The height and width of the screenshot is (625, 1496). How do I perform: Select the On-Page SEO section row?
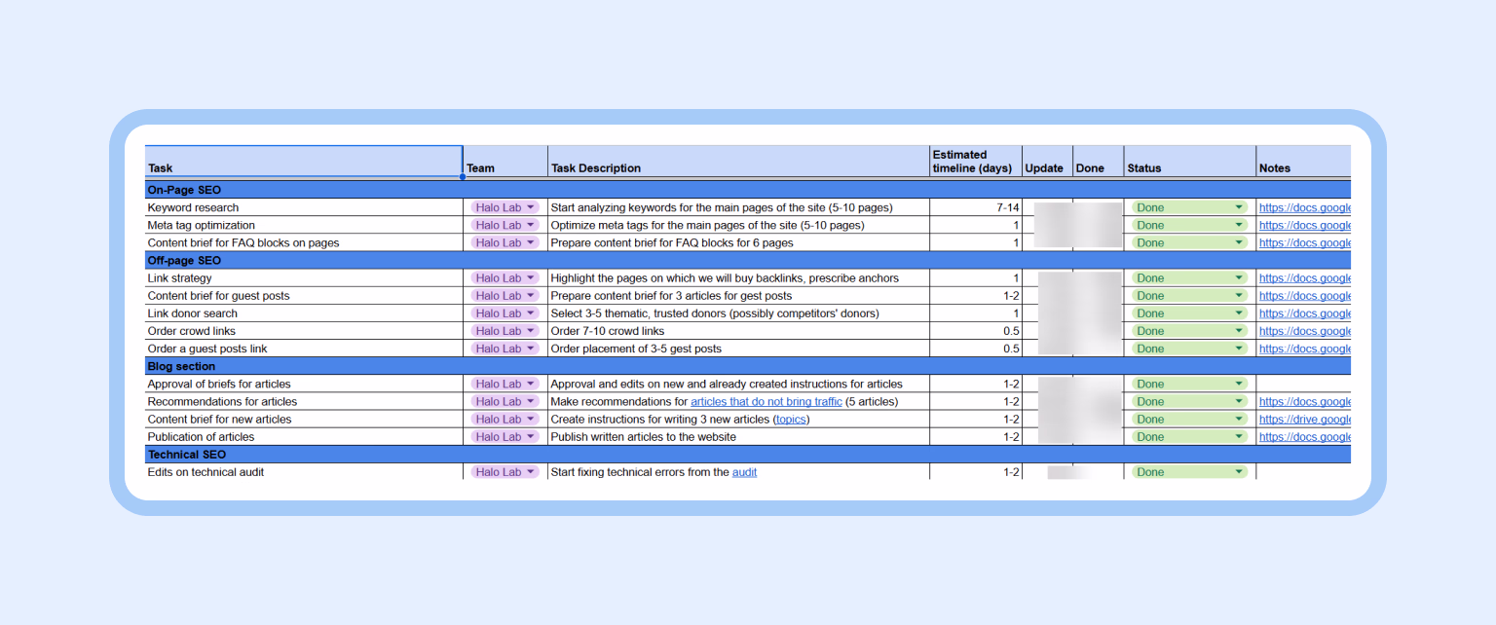point(748,190)
